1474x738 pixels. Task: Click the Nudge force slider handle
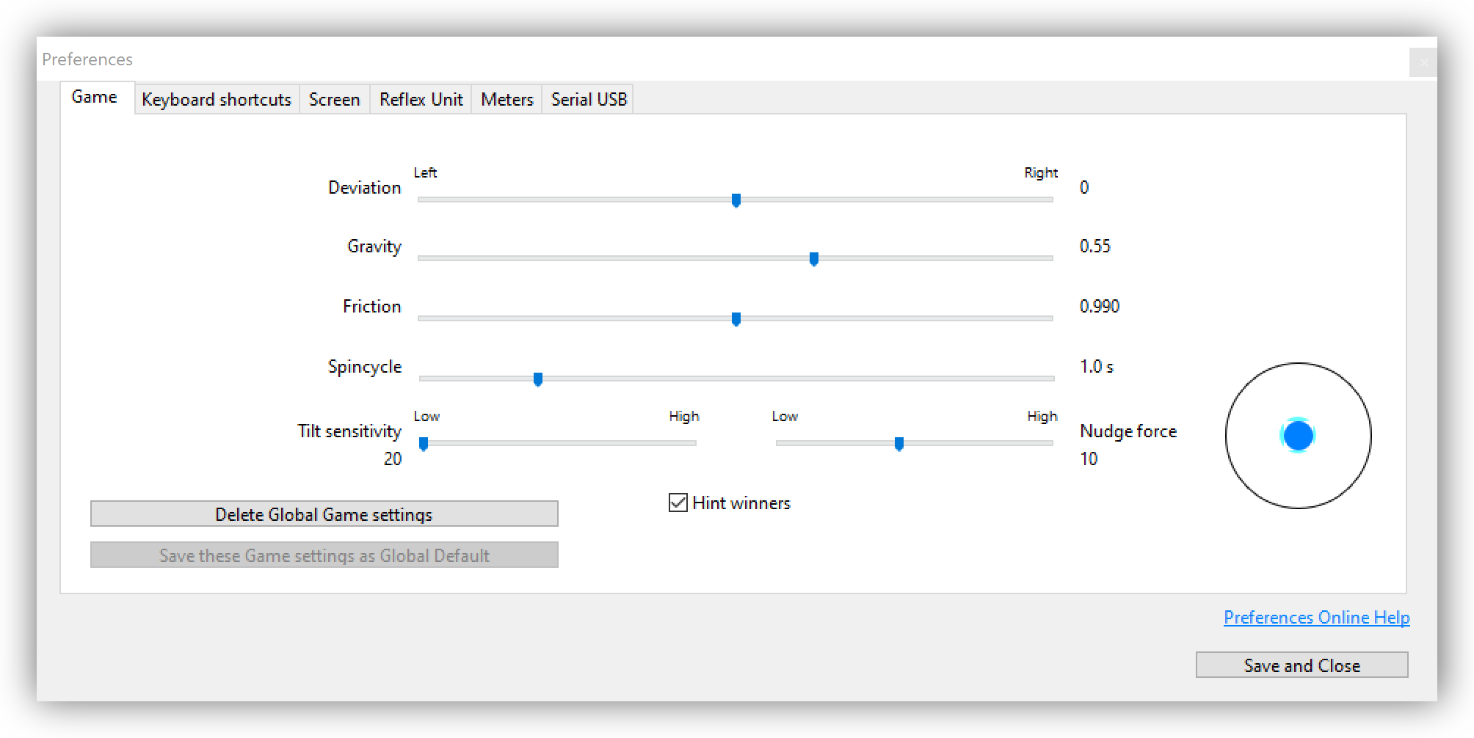click(899, 444)
